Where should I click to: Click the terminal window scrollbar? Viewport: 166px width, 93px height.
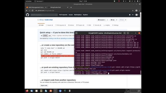(x=141, y=72)
